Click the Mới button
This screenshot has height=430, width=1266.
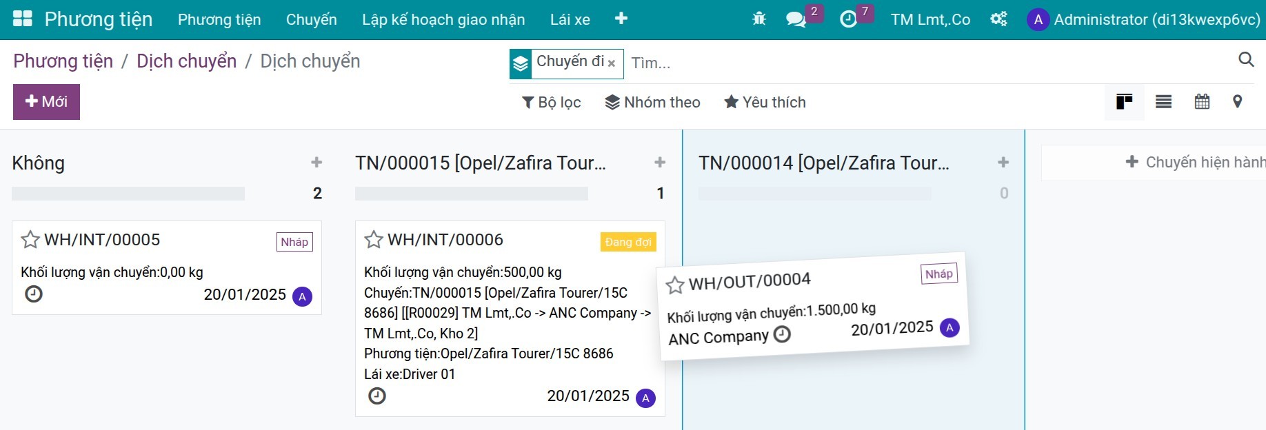[46, 102]
